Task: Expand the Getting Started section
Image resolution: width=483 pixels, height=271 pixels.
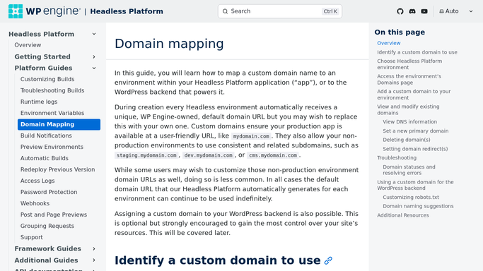Action: pos(94,57)
